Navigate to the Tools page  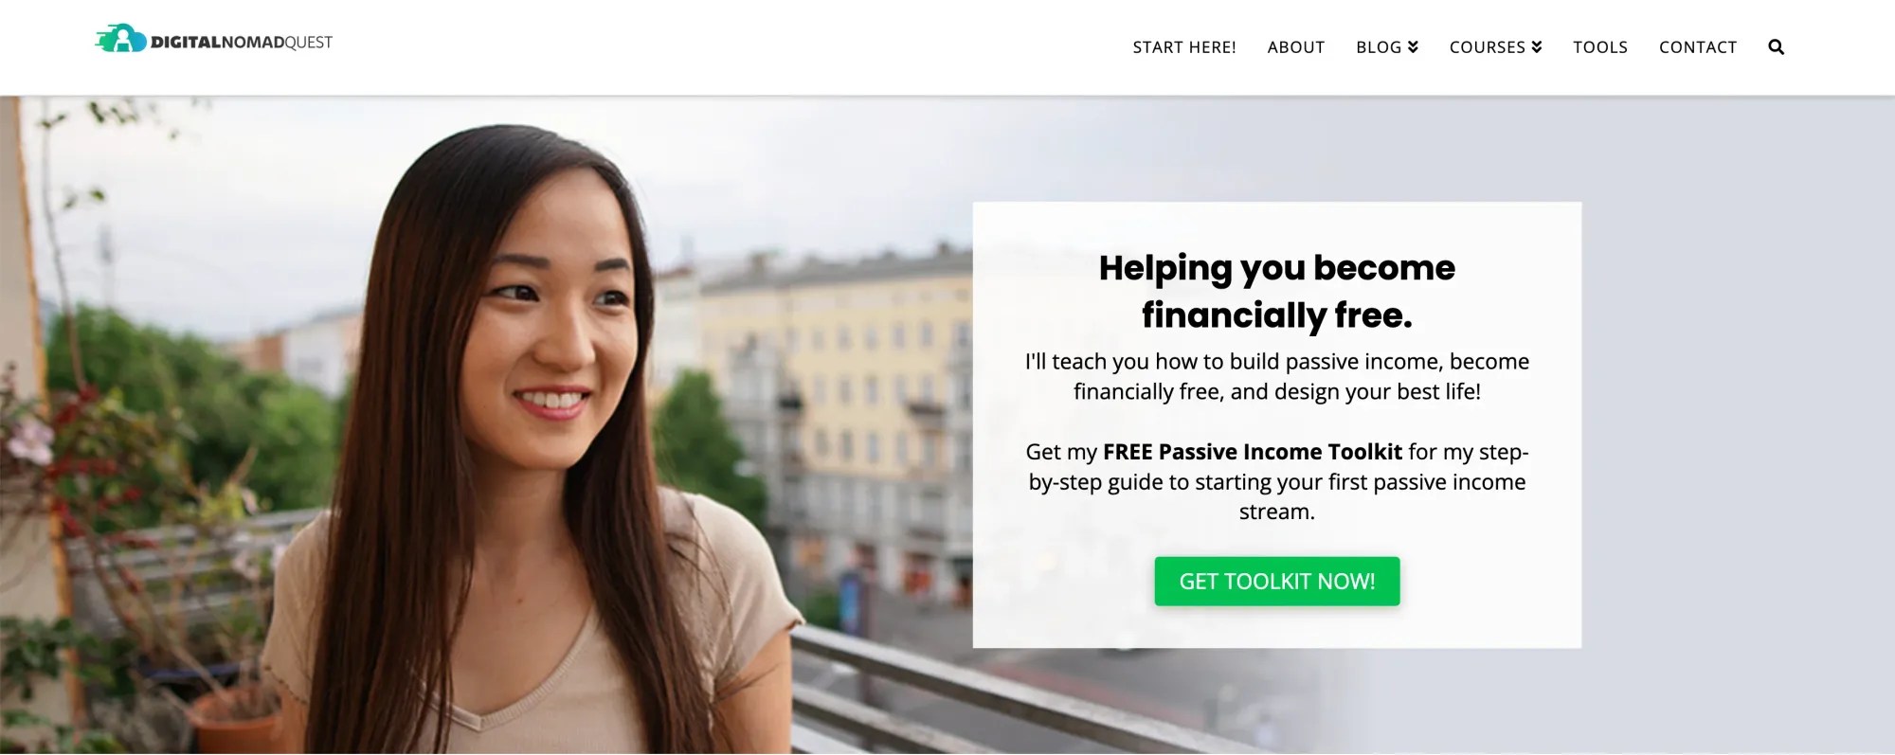point(1600,47)
